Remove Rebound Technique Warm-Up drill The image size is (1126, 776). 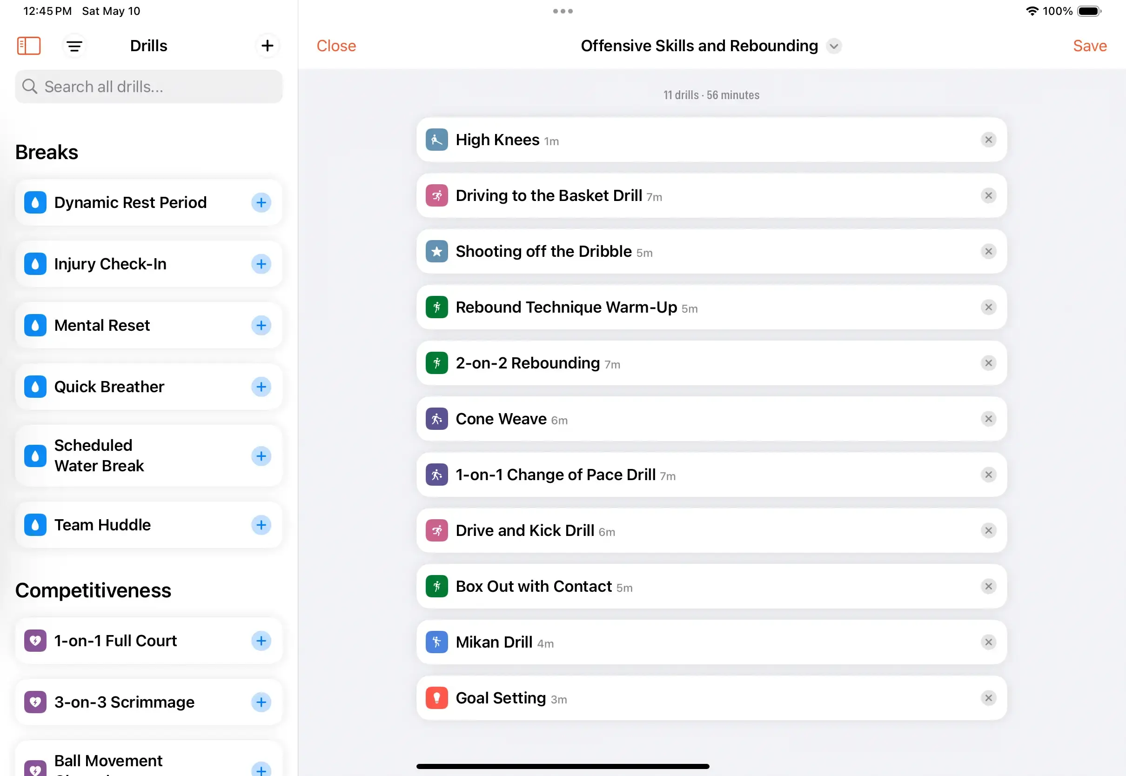point(988,308)
